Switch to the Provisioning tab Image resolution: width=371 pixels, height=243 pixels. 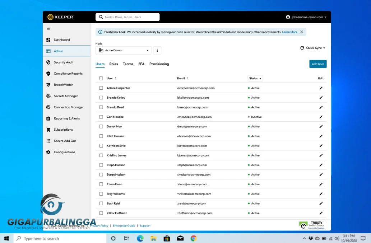[x=159, y=64]
